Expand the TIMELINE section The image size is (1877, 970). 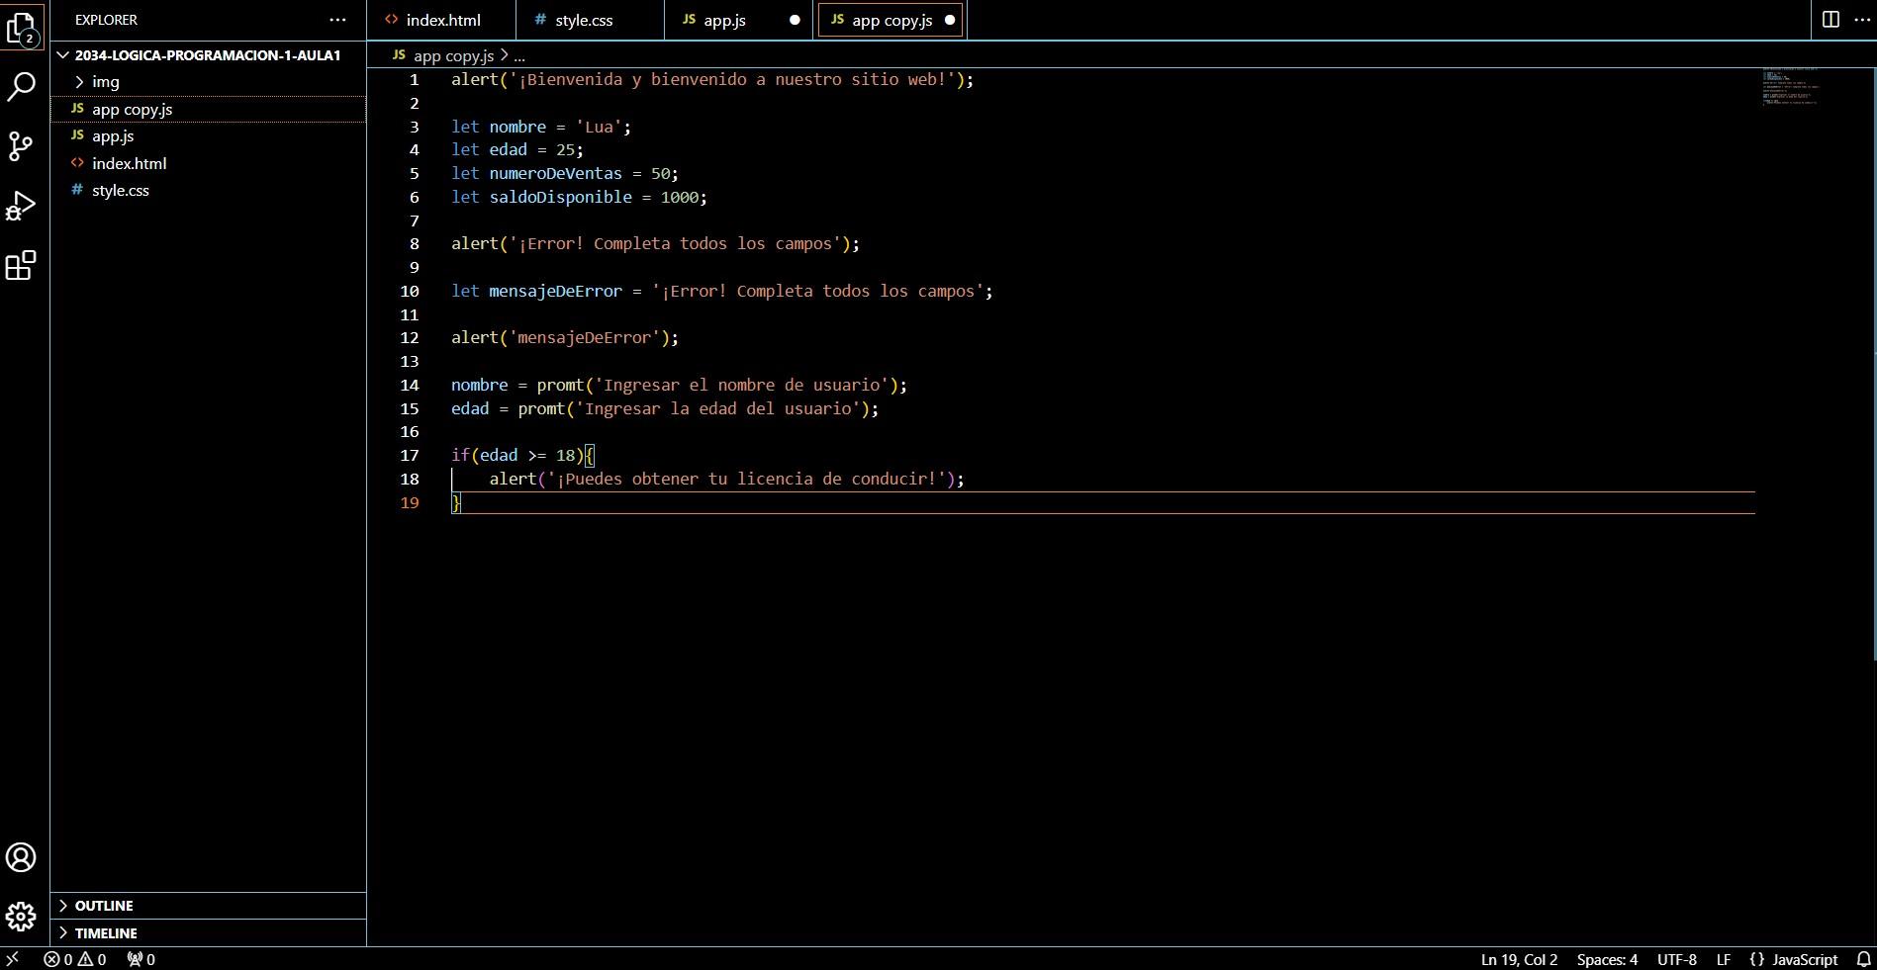[x=208, y=933]
